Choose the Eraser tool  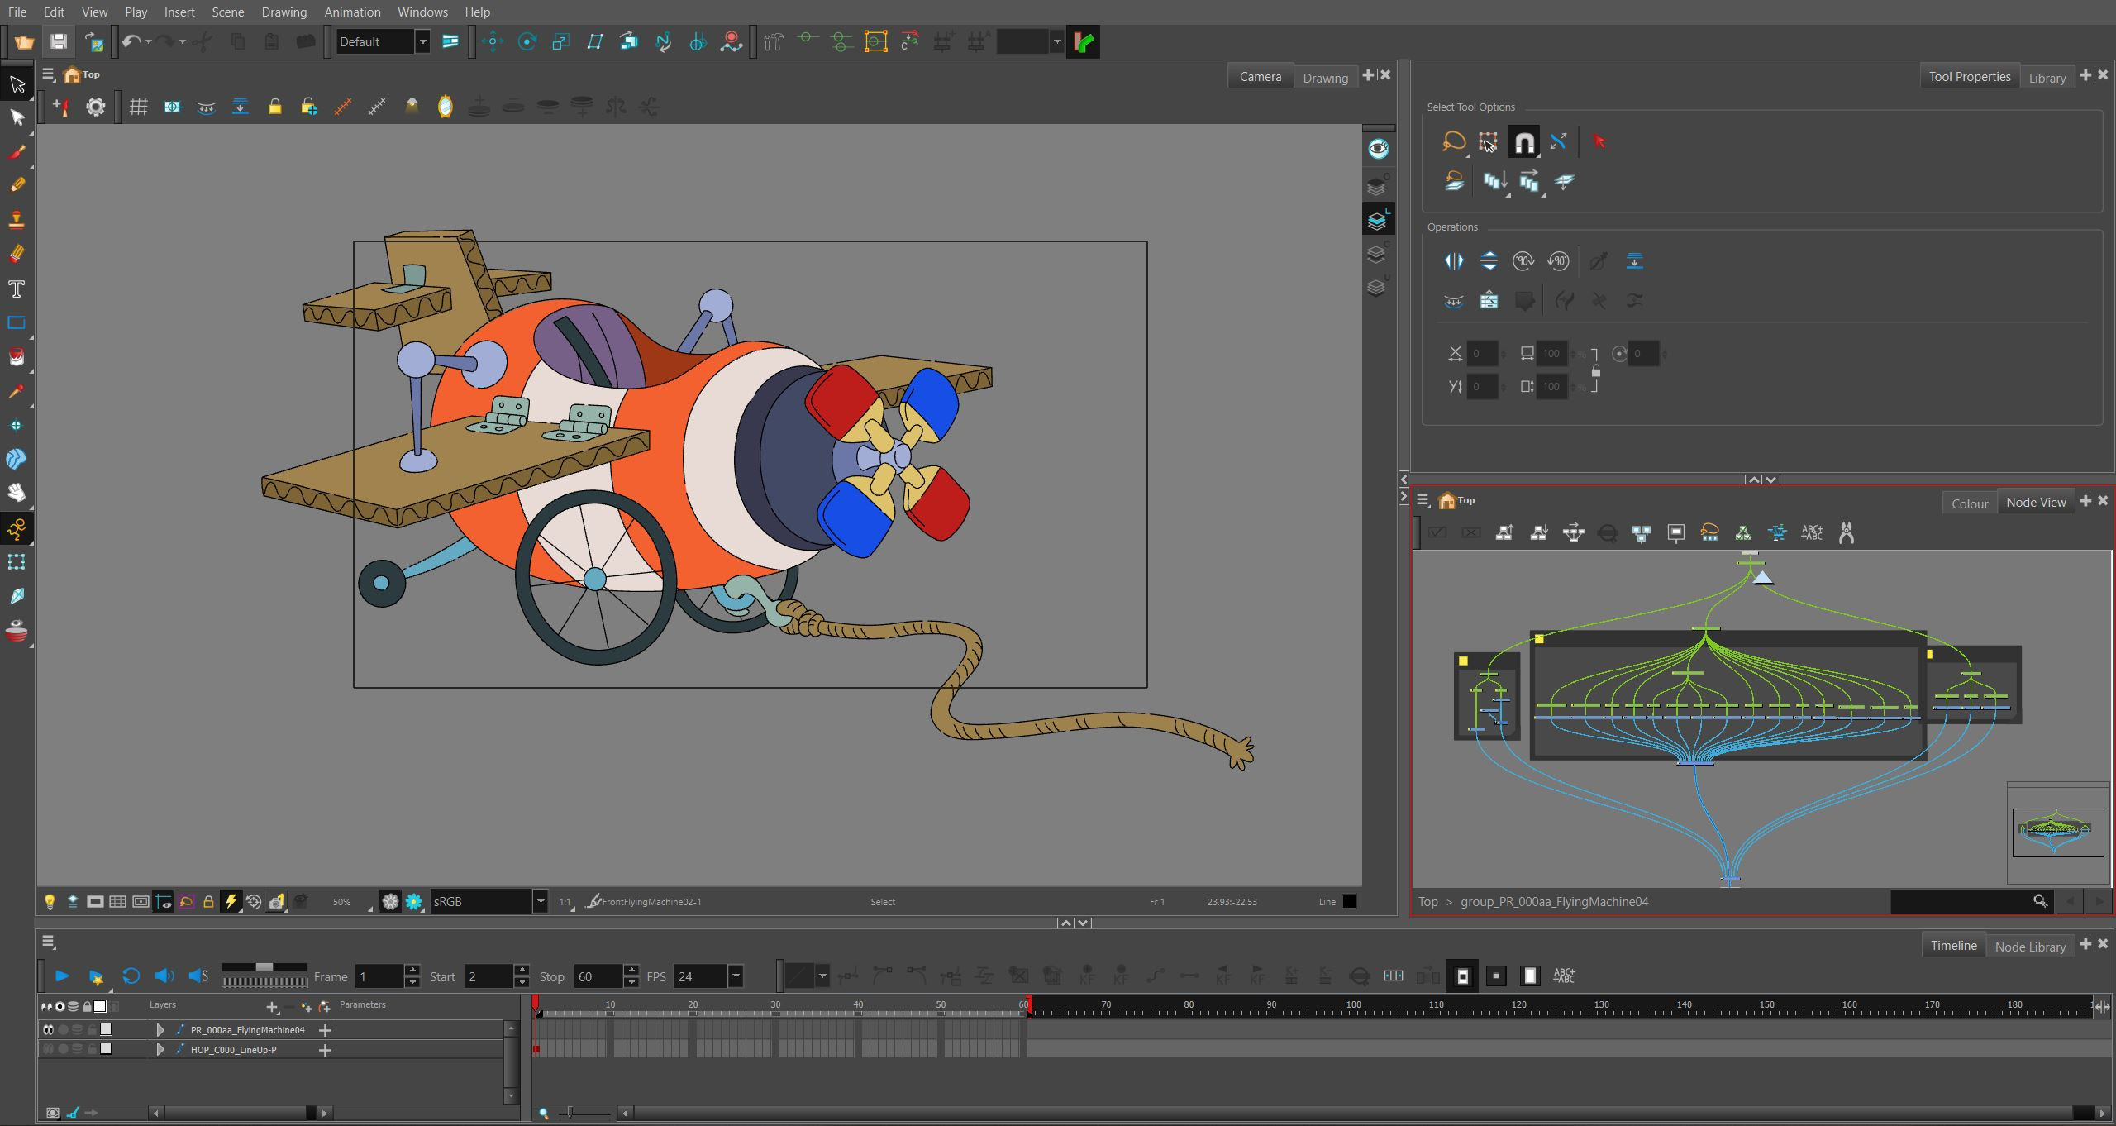tap(17, 254)
